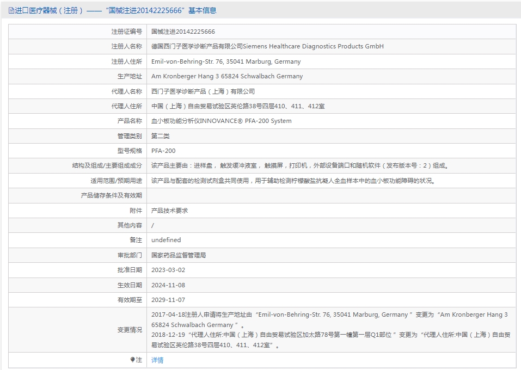Viewport: 521px width, 370px height.
Task: Click the 代理人名称 label
Action: point(127,91)
